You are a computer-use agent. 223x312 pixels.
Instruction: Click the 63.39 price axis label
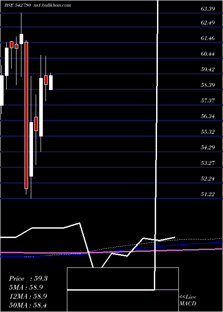click(208, 9)
